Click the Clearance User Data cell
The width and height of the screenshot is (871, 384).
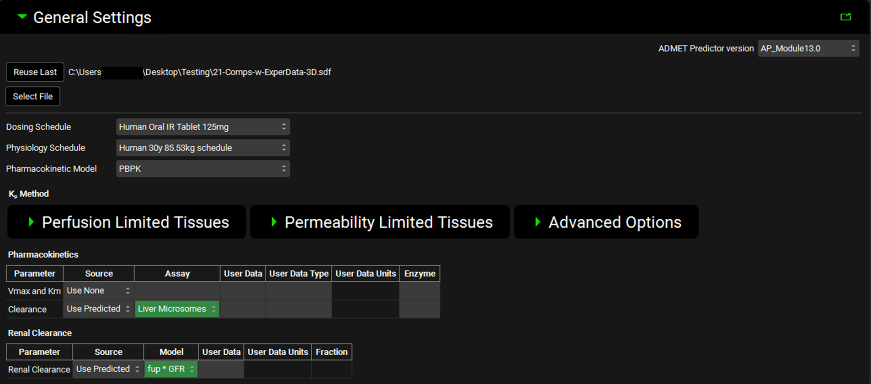[243, 309]
